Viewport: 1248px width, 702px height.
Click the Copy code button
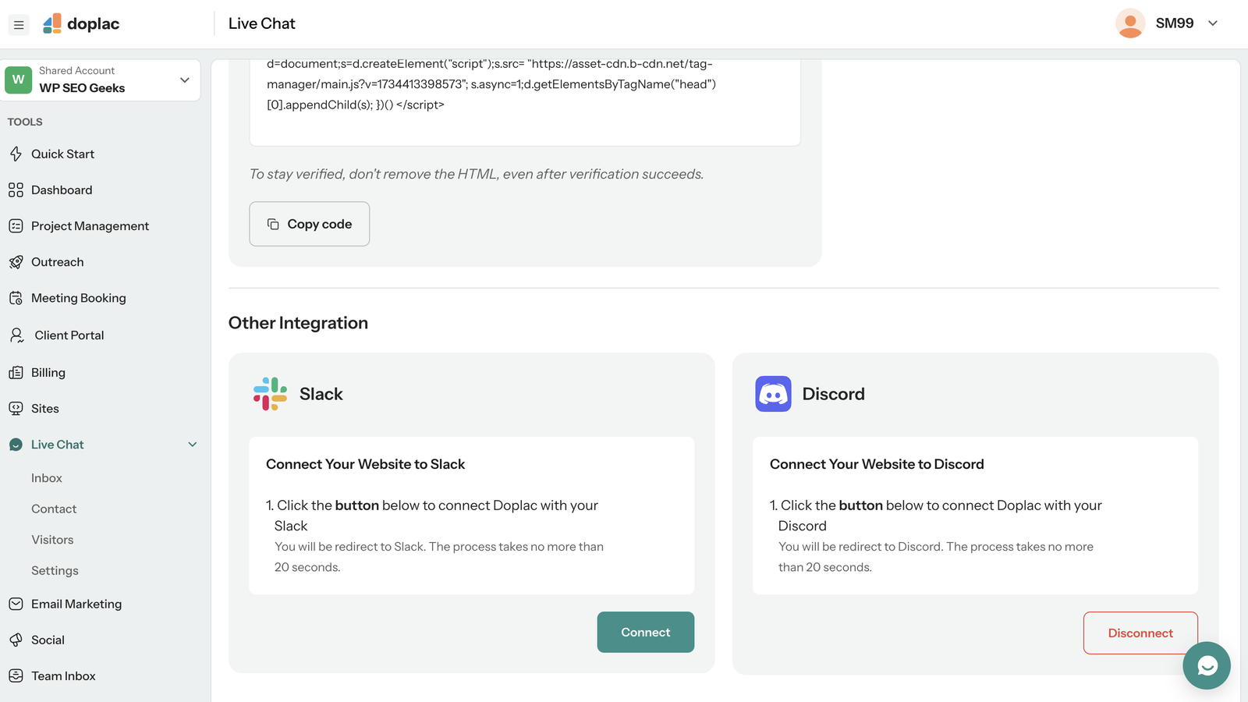coord(310,224)
